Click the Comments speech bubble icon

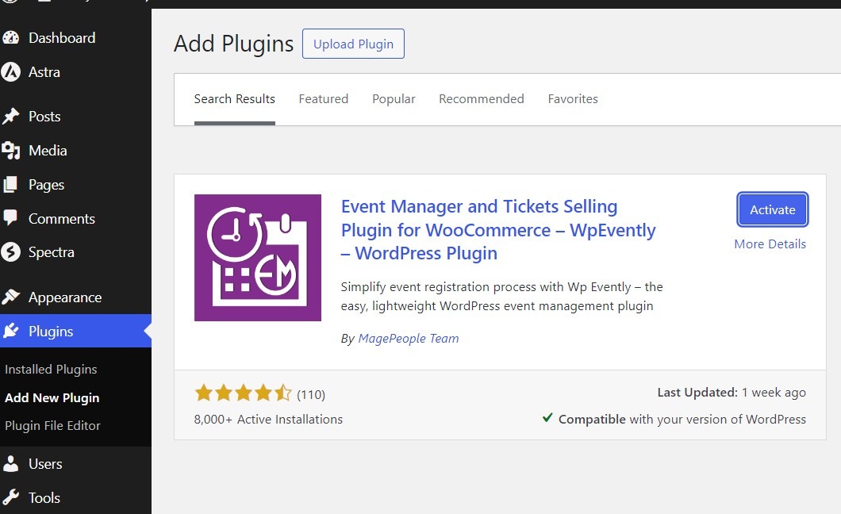(x=10, y=219)
